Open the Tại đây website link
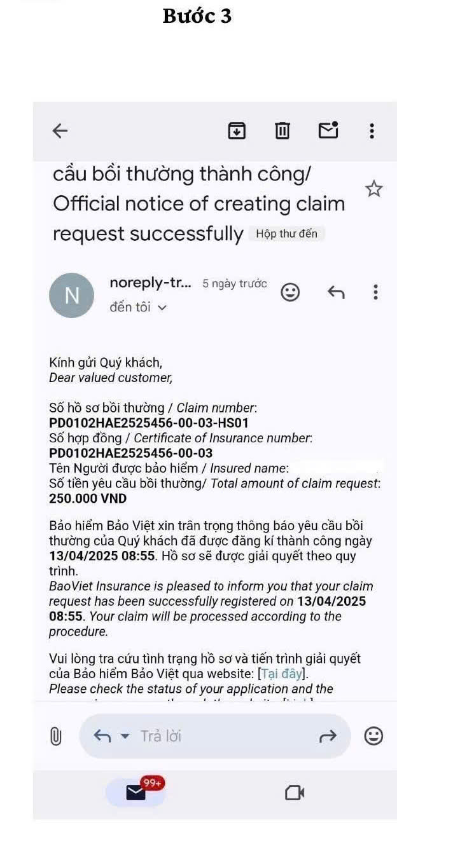Viewport: 467px width, 846px height. (x=283, y=674)
